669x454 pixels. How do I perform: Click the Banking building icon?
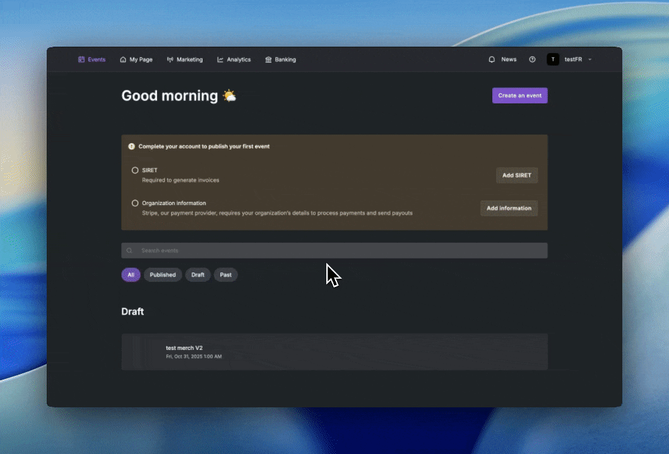coord(268,60)
